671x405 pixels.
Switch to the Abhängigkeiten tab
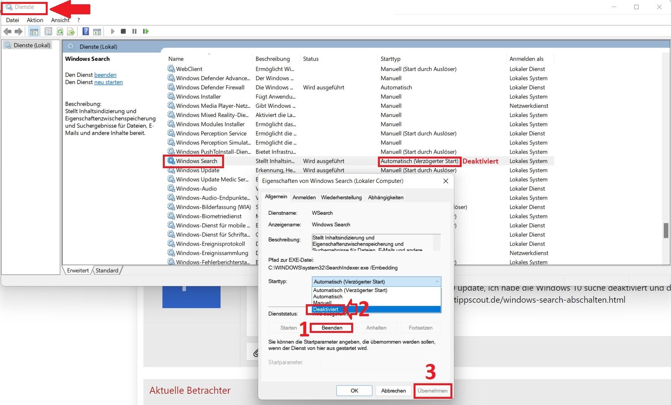(386, 197)
